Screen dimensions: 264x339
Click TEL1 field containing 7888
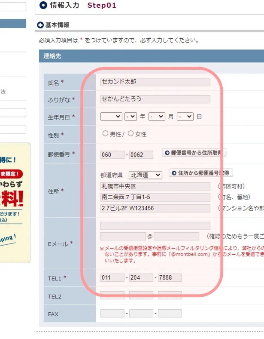click(x=170, y=277)
